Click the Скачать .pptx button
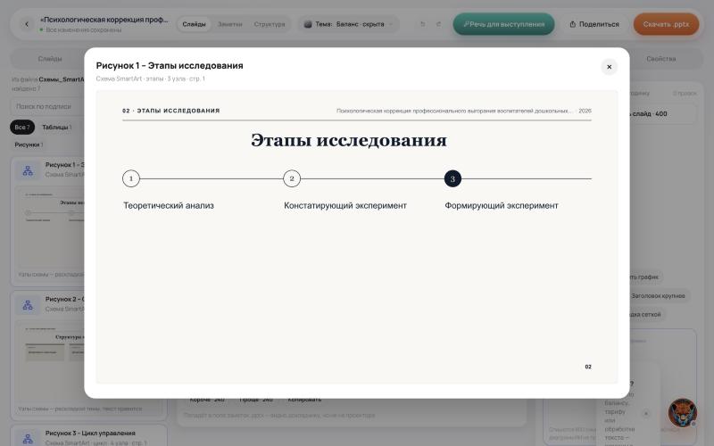This screenshot has width=714, height=446. point(666,24)
